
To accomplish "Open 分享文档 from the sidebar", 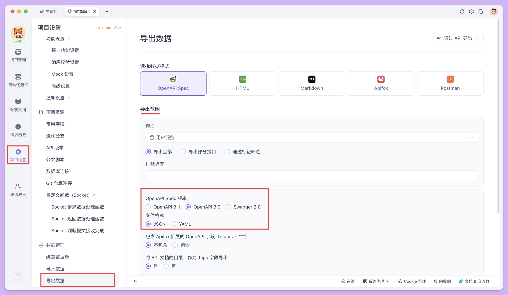I will tap(18, 105).
